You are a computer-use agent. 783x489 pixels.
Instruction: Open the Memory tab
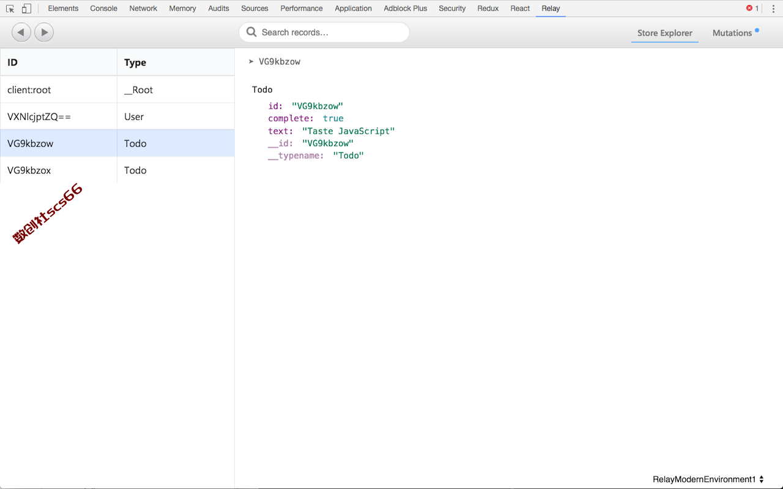pyautogui.click(x=182, y=9)
